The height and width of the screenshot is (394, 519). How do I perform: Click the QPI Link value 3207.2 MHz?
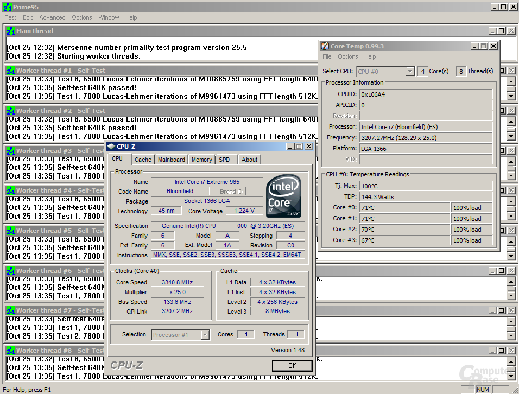[x=178, y=311]
